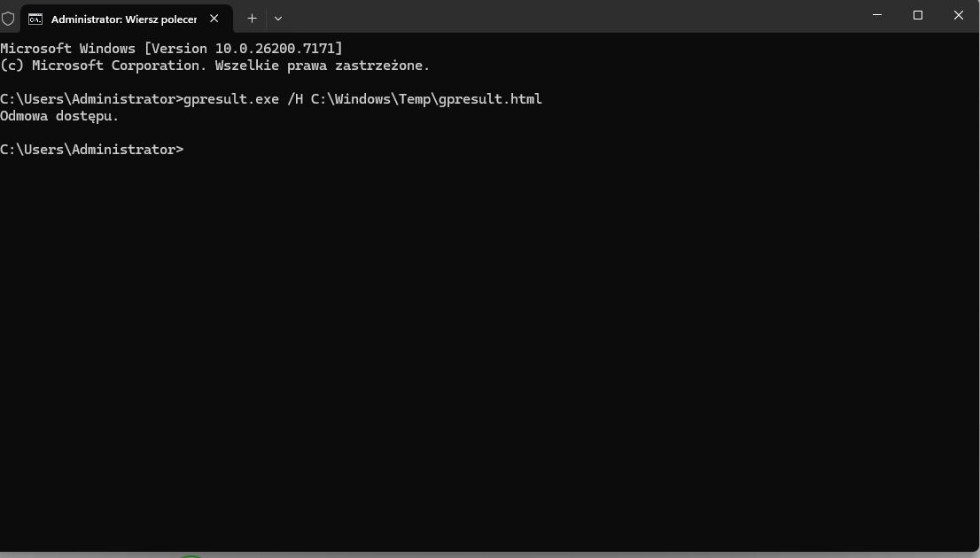
Task: Click the C:\Windows\Temp\gpresult.html path
Action: (426, 99)
